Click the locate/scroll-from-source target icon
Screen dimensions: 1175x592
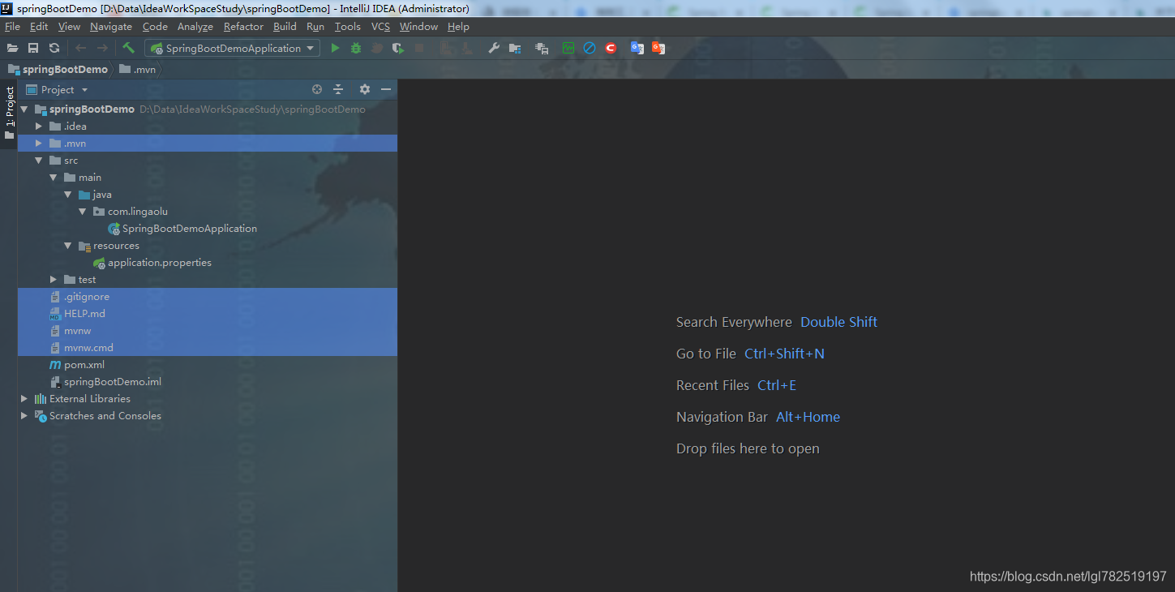(317, 89)
